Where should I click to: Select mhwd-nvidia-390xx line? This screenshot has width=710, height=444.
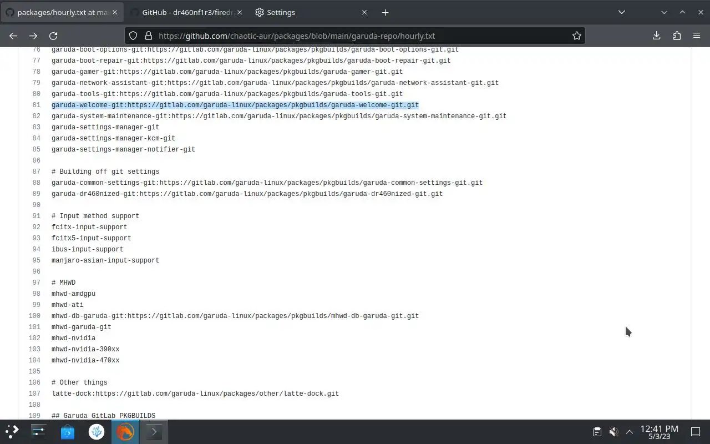85,349
